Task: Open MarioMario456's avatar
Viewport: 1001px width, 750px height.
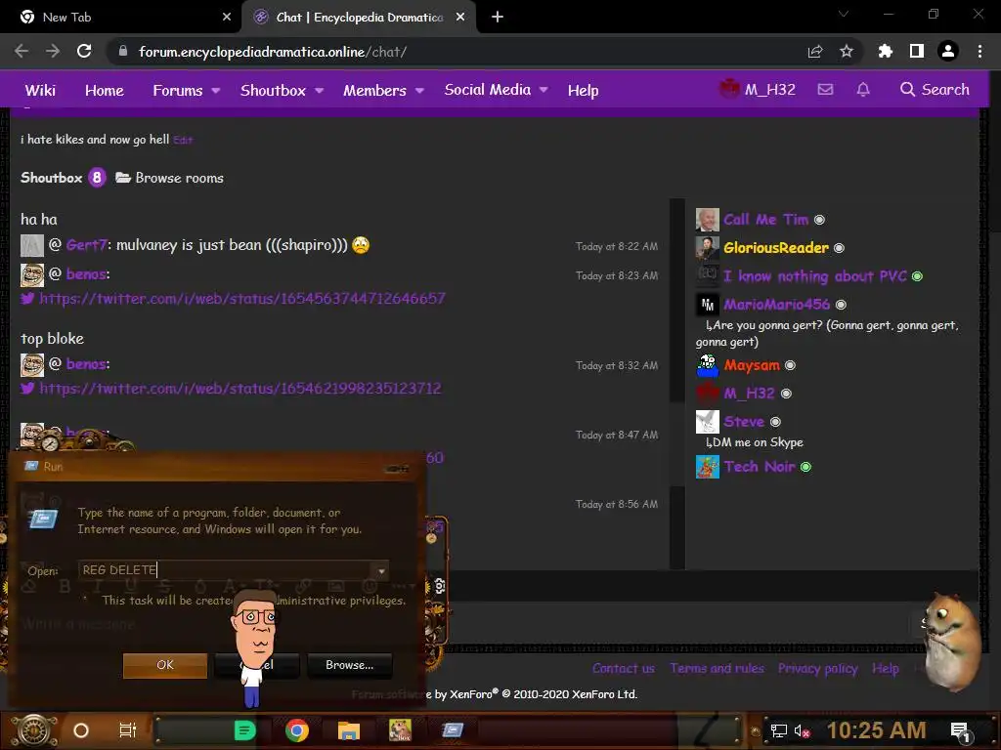Action: pyautogui.click(x=708, y=305)
